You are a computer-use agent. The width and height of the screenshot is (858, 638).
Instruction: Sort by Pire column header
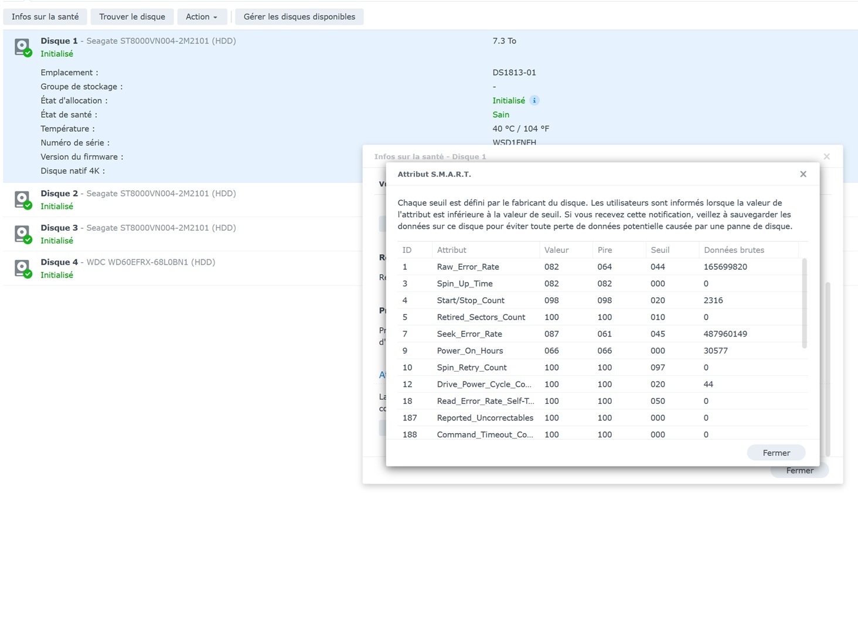coord(619,250)
